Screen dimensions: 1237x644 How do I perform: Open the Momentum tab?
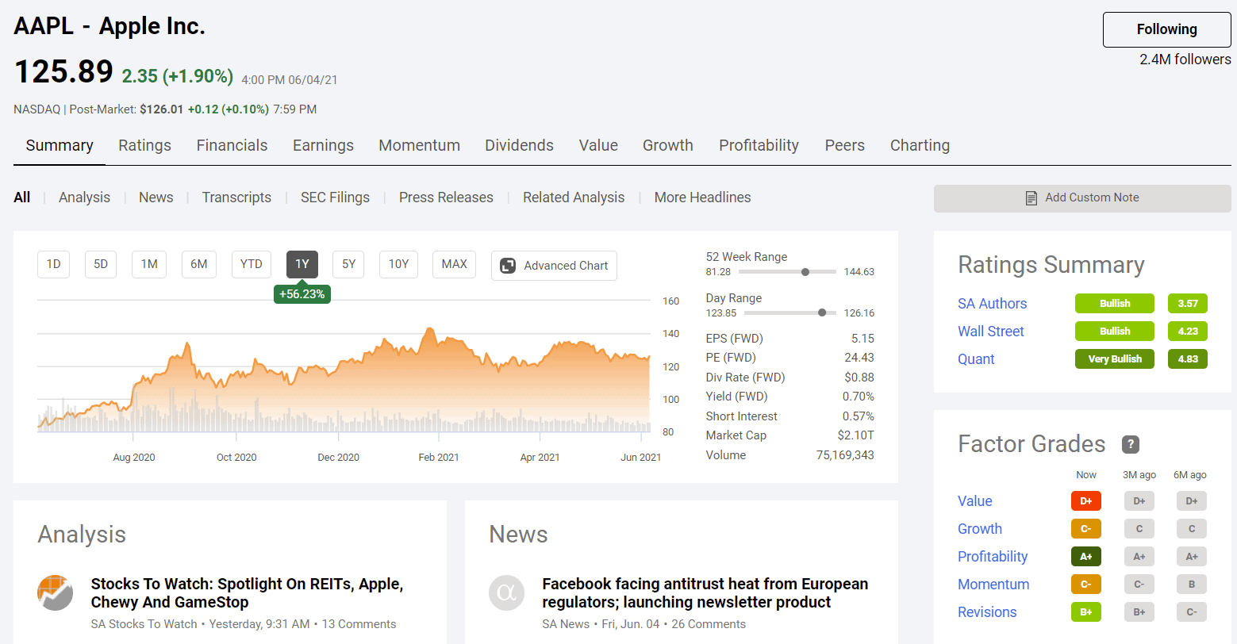[x=419, y=145]
